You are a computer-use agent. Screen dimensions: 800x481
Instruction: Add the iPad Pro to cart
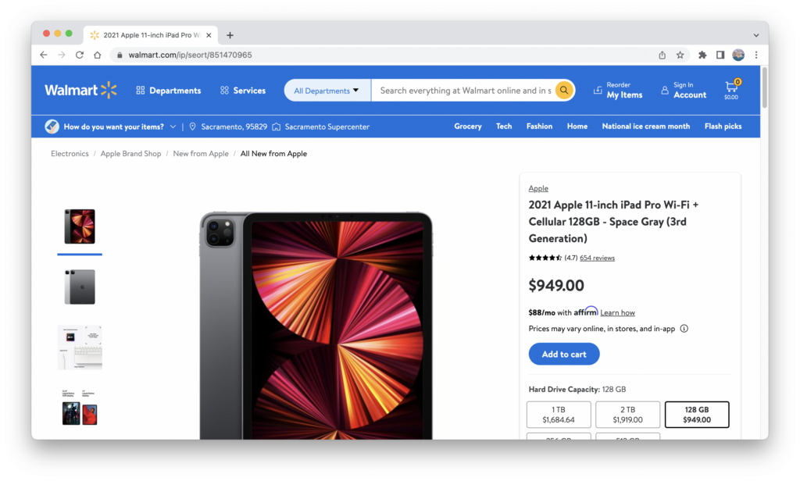point(564,354)
